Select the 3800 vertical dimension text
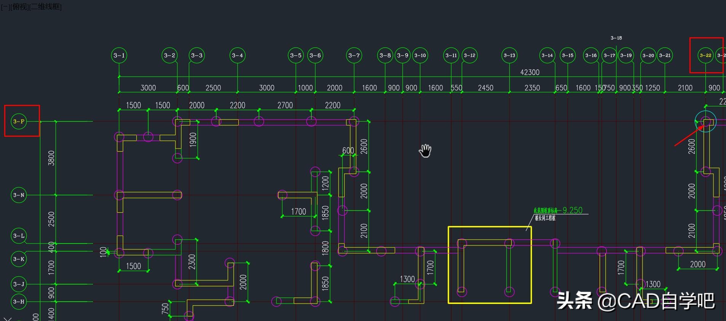 51,158
